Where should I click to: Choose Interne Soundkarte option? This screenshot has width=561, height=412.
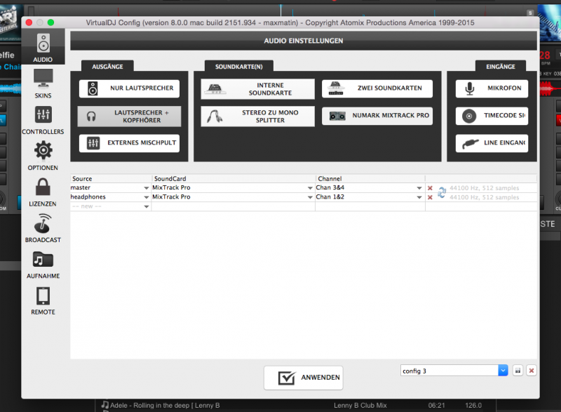click(257, 88)
